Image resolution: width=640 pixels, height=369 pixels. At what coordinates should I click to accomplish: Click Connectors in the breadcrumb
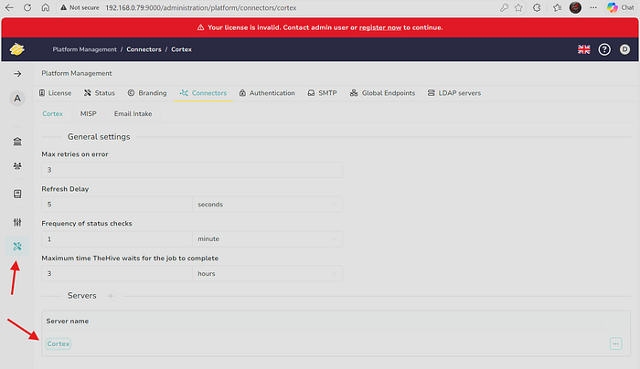point(144,49)
